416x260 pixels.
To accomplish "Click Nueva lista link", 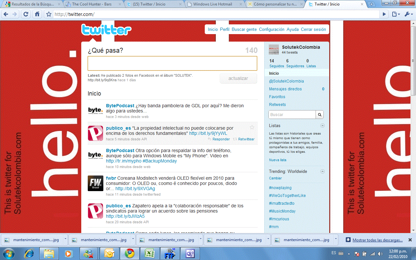I will point(278,160).
